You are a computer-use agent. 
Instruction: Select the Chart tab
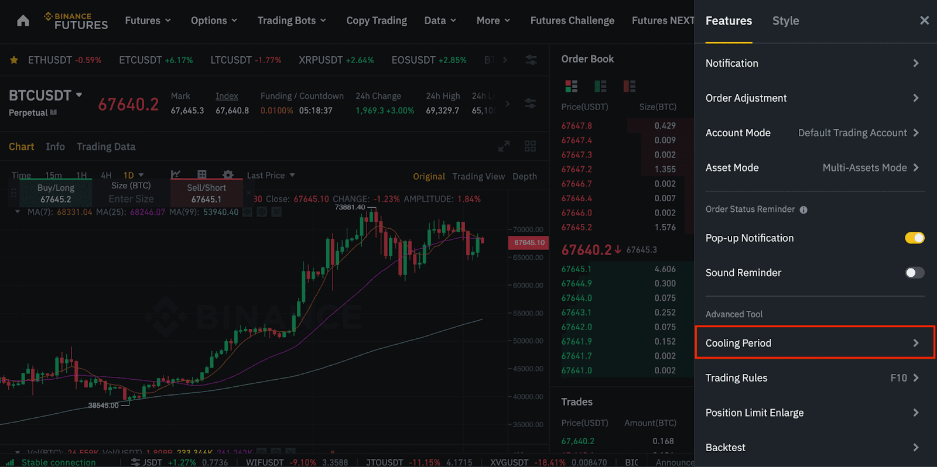pyautogui.click(x=21, y=146)
